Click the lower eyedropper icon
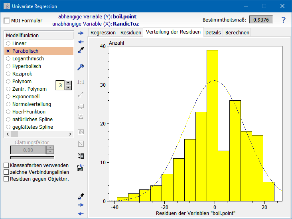This screenshot has height=219, width=292. [x=81, y=196]
